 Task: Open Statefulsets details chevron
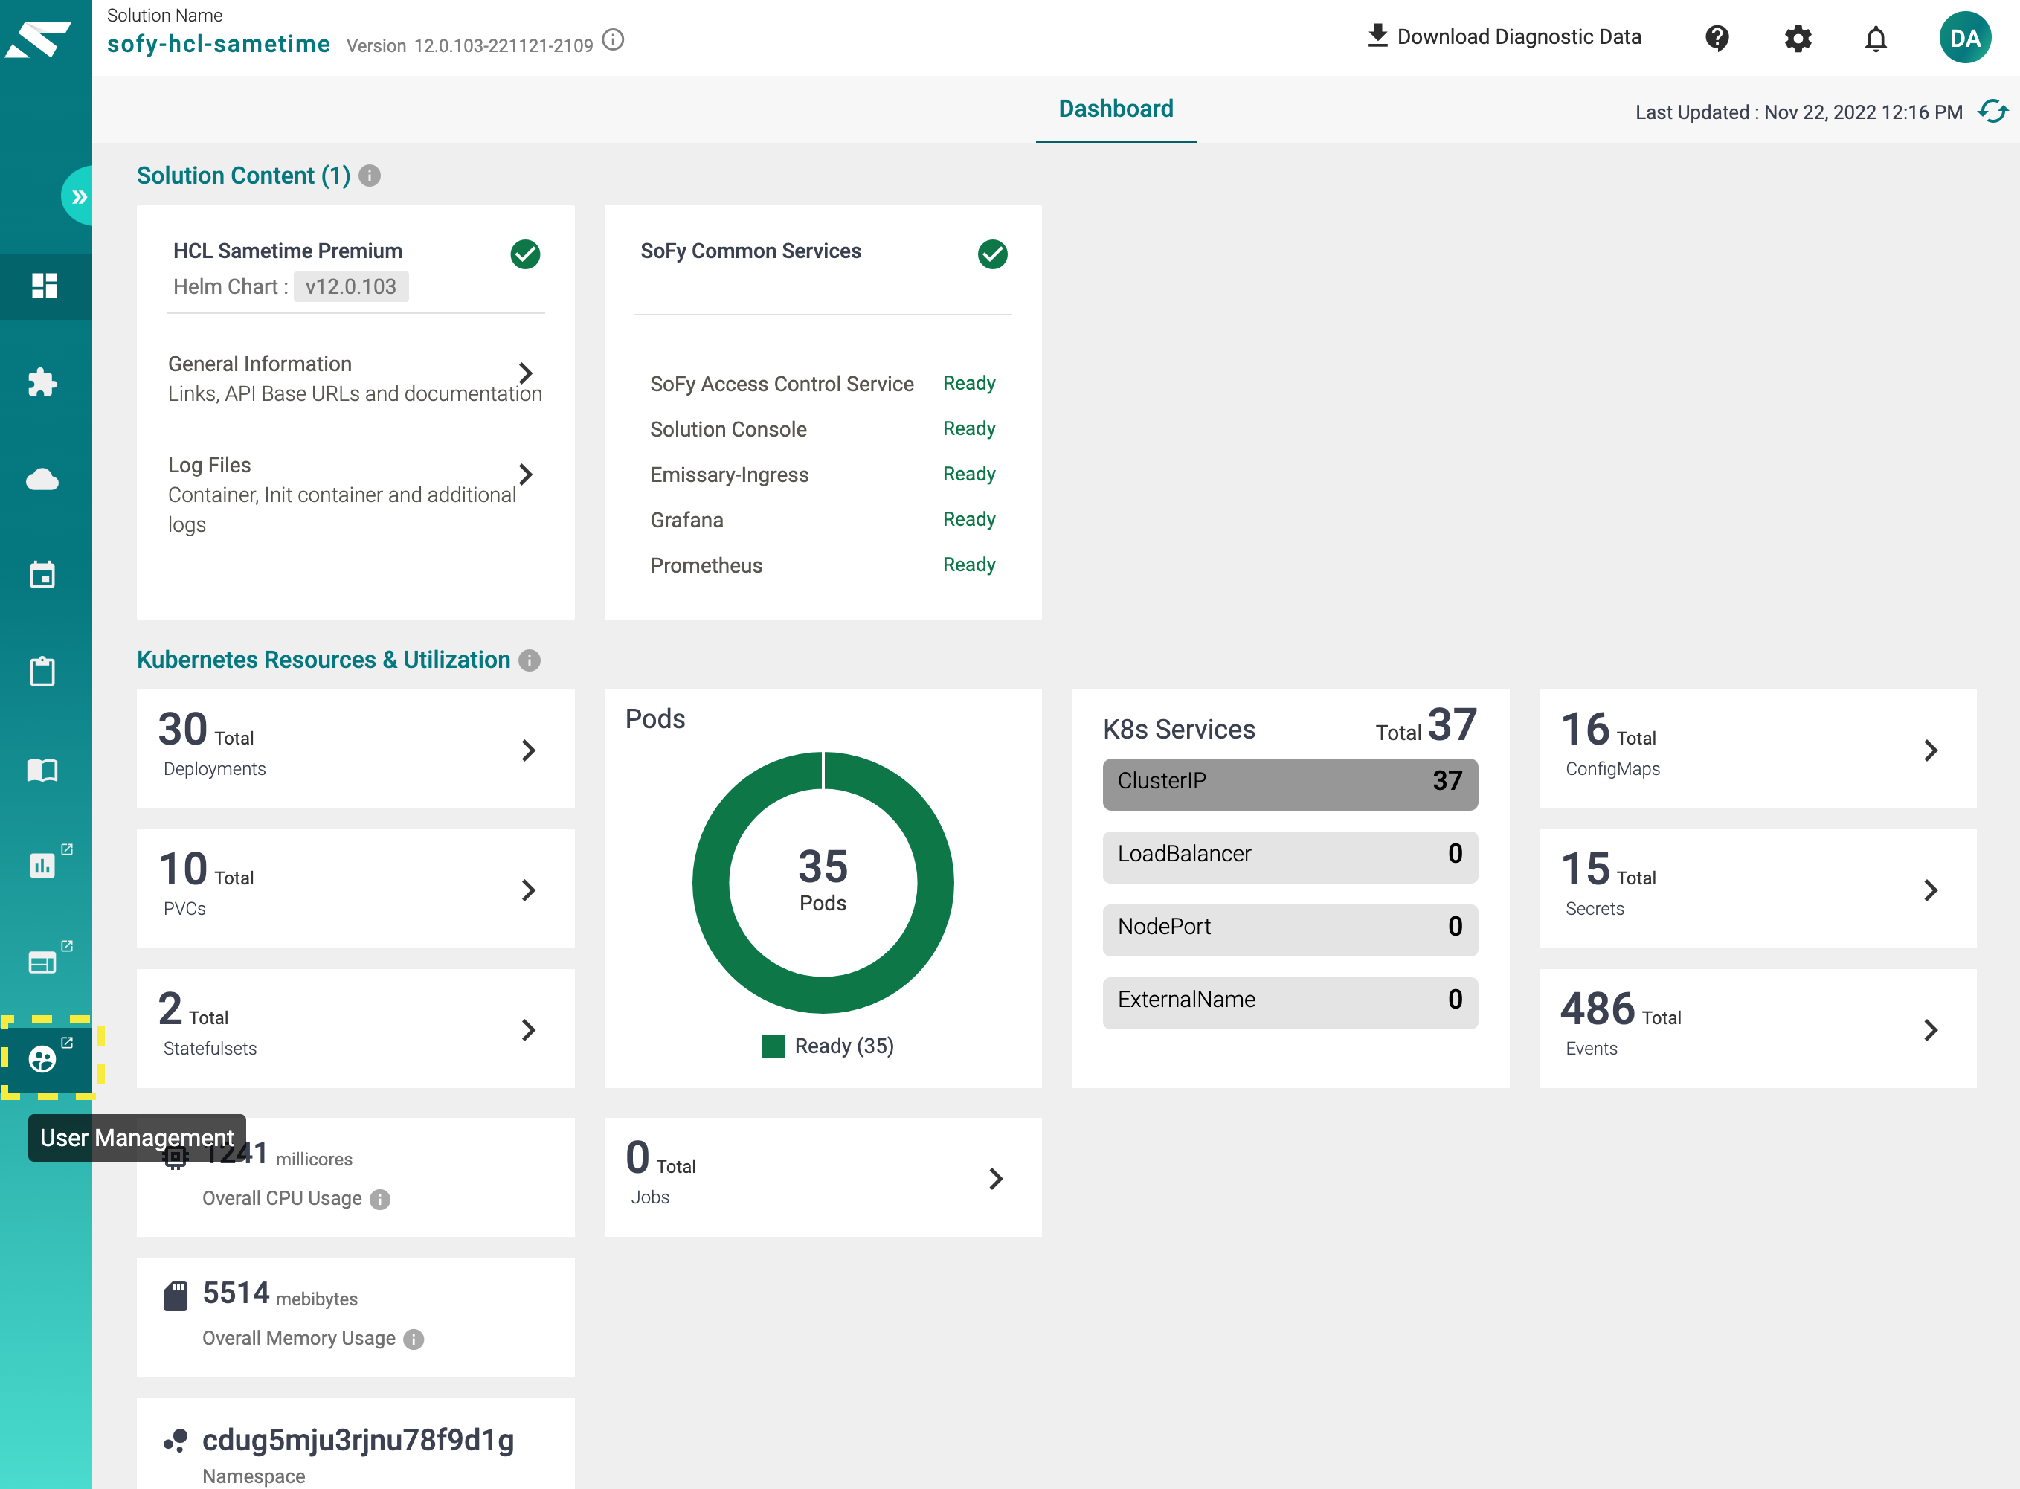point(529,1029)
